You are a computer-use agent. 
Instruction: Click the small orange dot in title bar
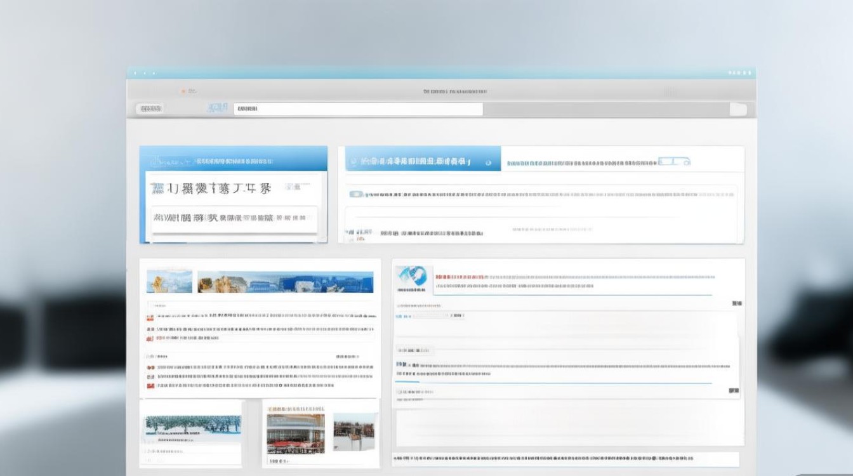pyautogui.click(x=184, y=91)
